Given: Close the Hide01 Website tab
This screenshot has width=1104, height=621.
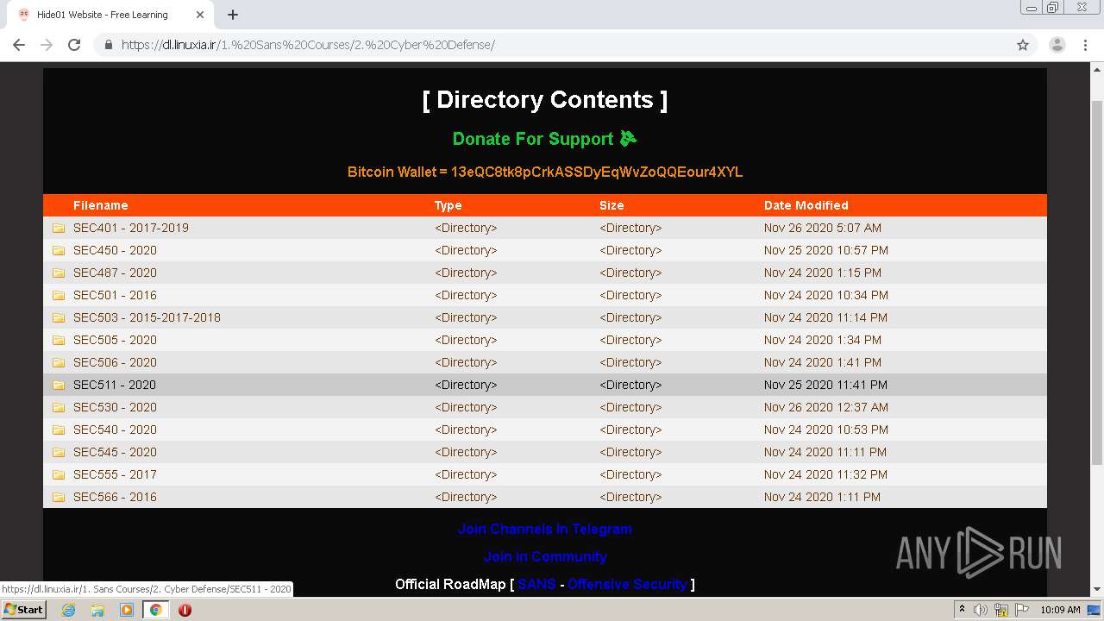Looking at the screenshot, I should pyautogui.click(x=200, y=15).
